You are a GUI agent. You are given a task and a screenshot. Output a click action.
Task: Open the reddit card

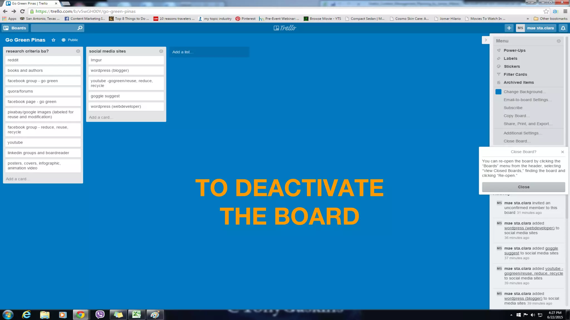pyautogui.click(x=43, y=60)
